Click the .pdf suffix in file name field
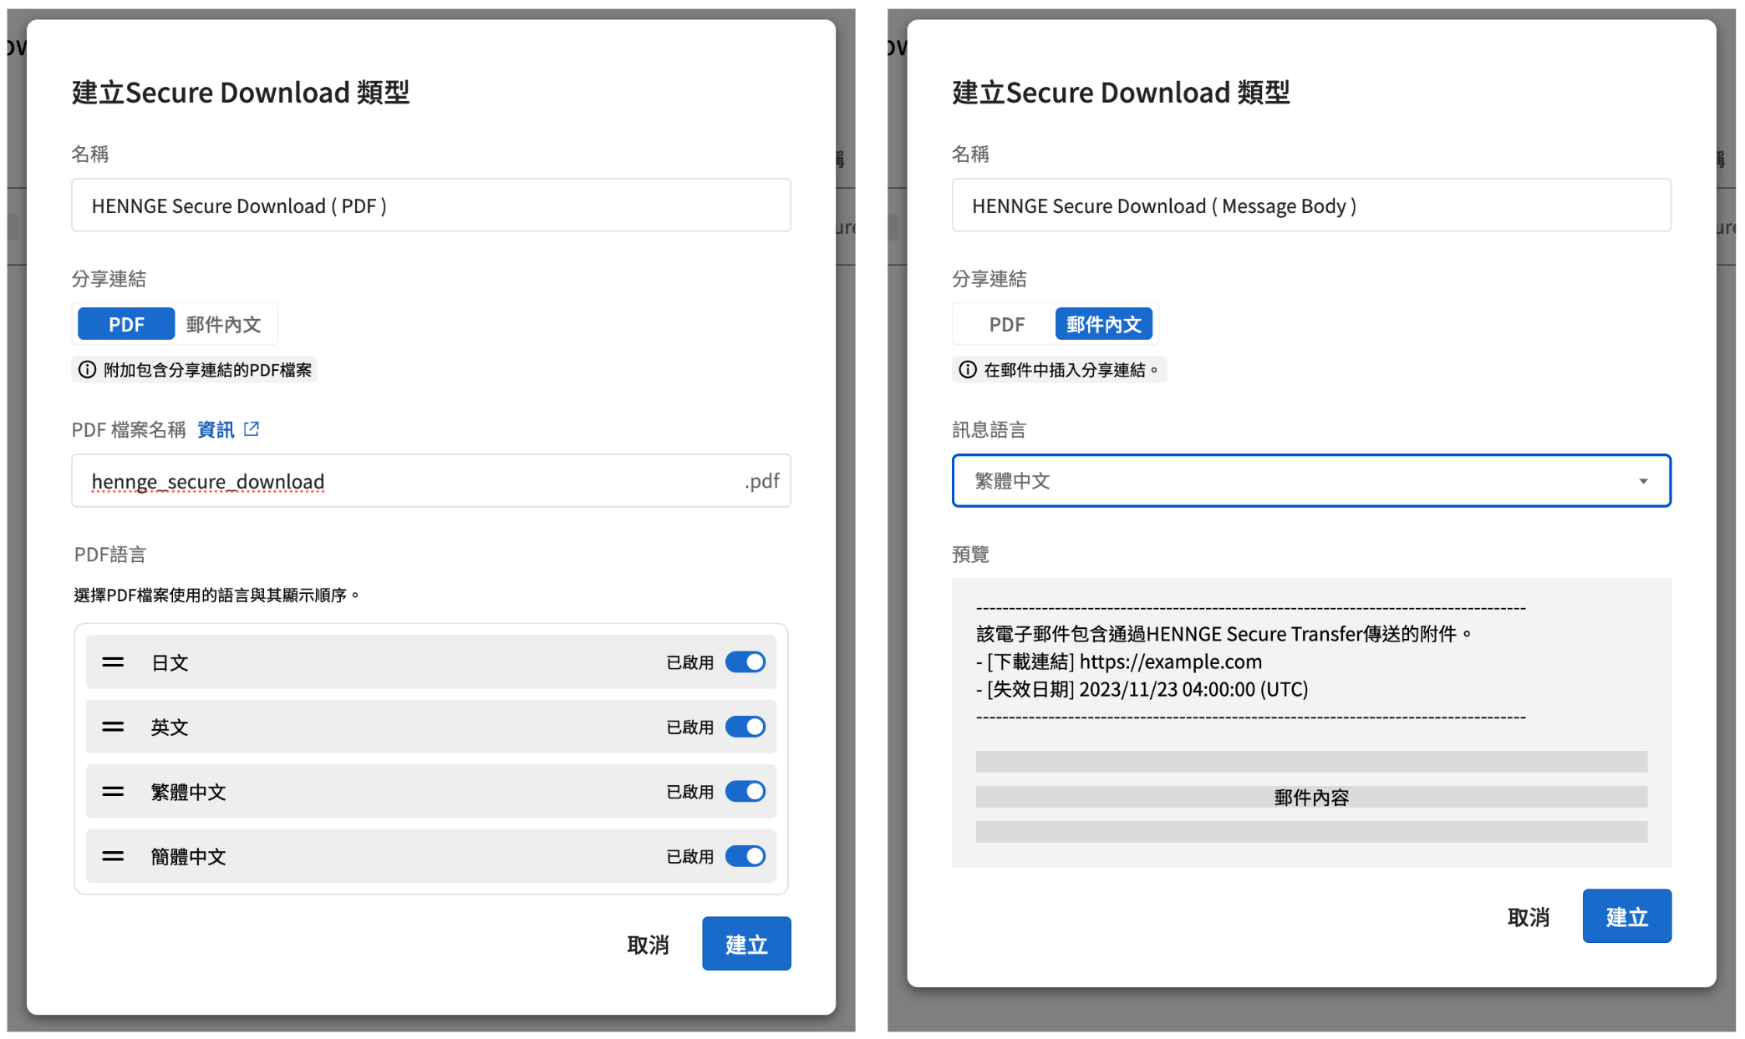This screenshot has height=1039, width=1745. [761, 481]
